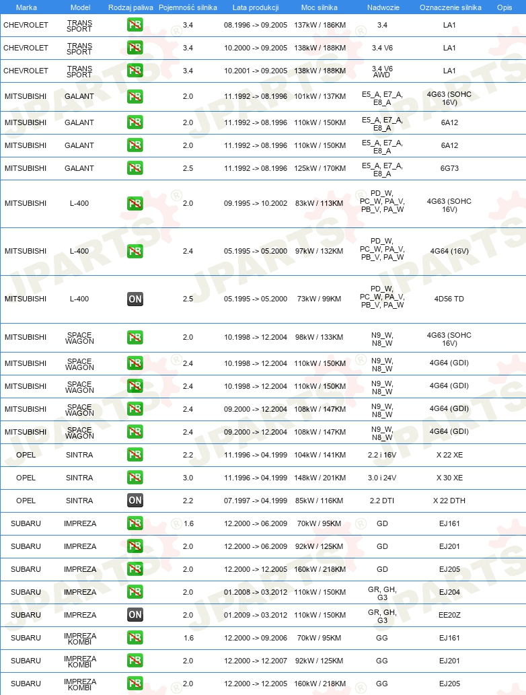Click the 'Moc silnika' column header
This screenshot has height=695, width=526.
(320, 7)
